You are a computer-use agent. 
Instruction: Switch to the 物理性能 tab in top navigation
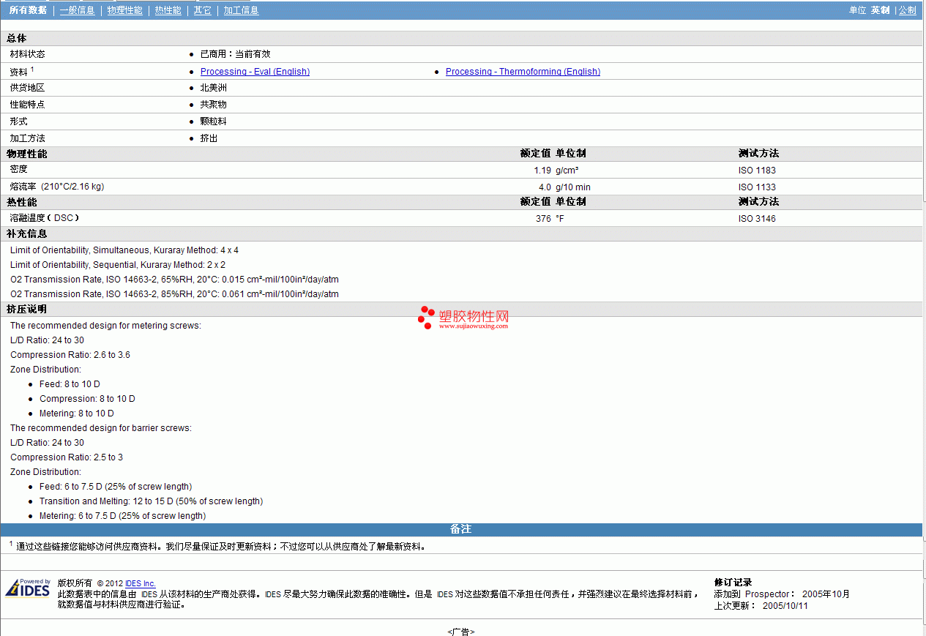[124, 10]
